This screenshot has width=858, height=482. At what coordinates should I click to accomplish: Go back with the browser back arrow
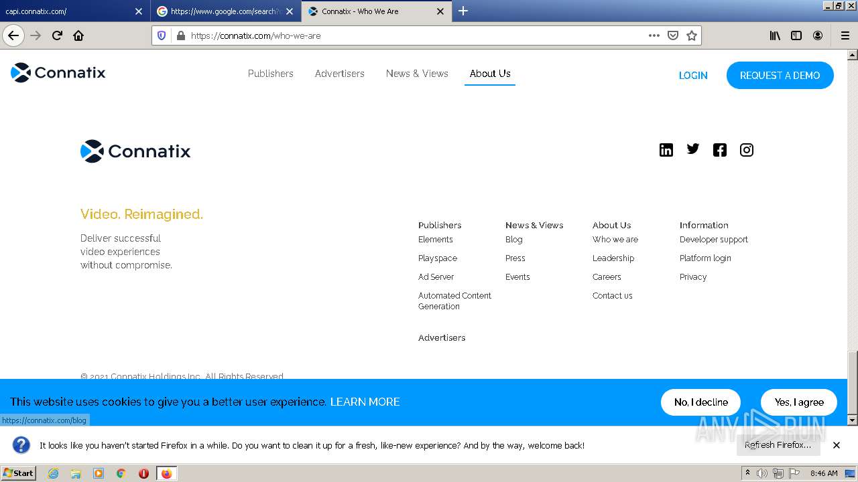tap(13, 35)
